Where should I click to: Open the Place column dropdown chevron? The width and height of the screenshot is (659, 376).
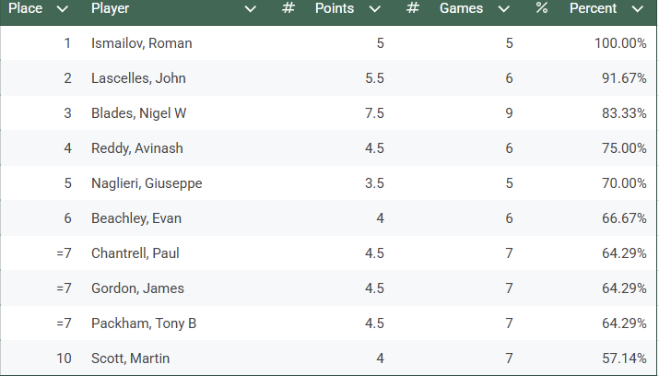[x=63, y=9]
